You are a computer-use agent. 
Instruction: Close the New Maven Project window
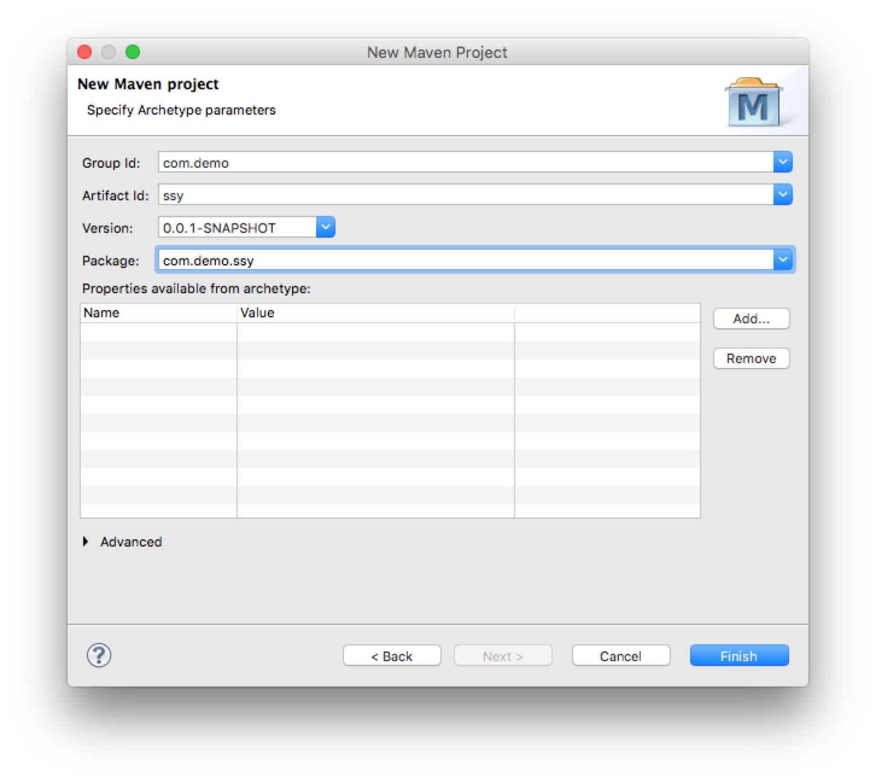84,52
